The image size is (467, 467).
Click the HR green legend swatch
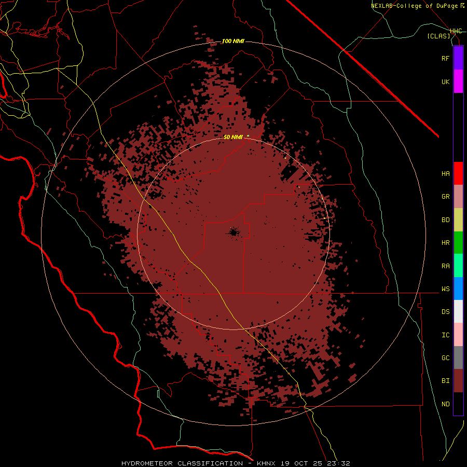pyautogui.click(x=458, y=243)
